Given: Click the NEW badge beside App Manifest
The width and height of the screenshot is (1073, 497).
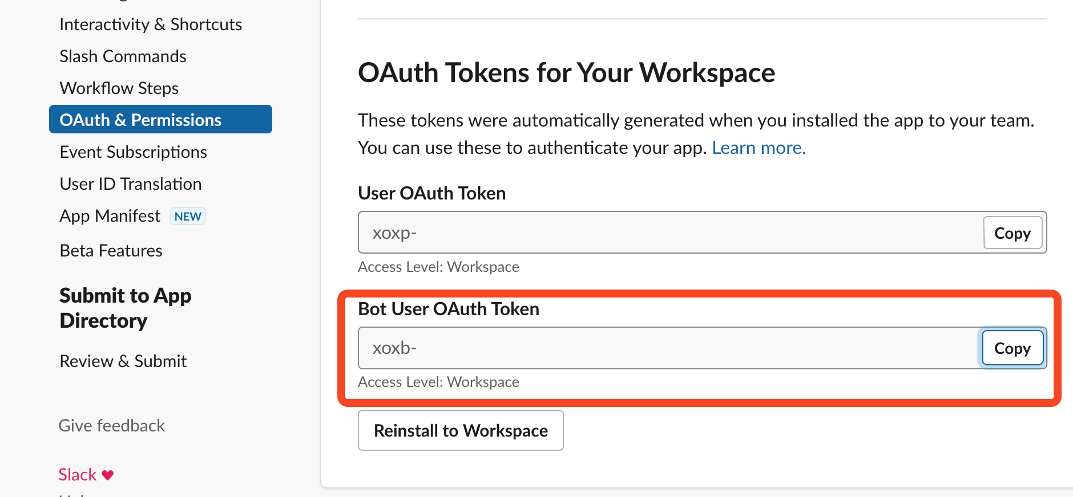Looking at the screenshot, I should click(188, 217).
